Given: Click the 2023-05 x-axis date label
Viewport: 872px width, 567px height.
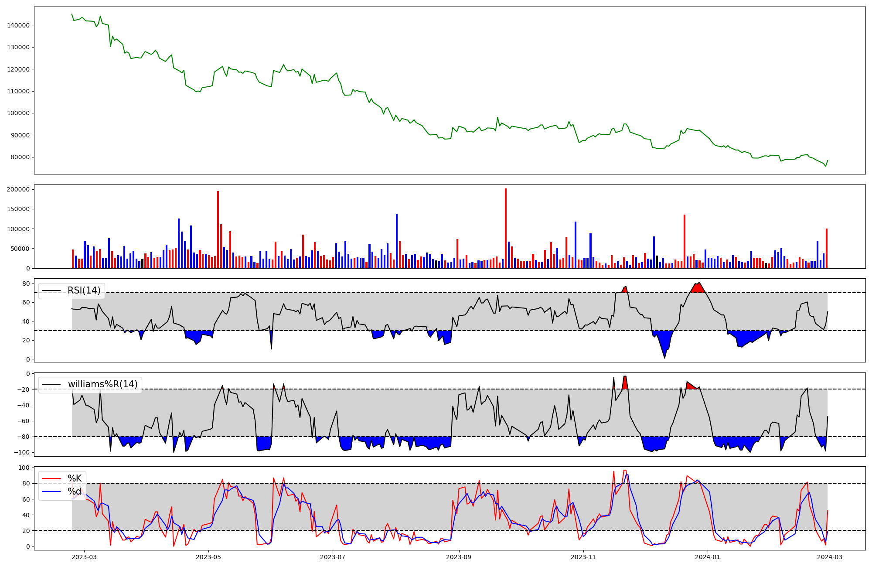Looking at the screenshot, I should (209, 557).
